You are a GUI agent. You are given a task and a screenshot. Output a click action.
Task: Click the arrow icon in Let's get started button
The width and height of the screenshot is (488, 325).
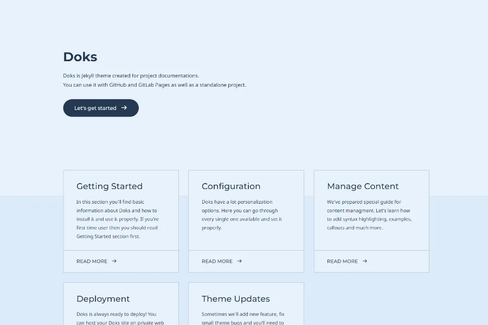click(x=124, y=108)
